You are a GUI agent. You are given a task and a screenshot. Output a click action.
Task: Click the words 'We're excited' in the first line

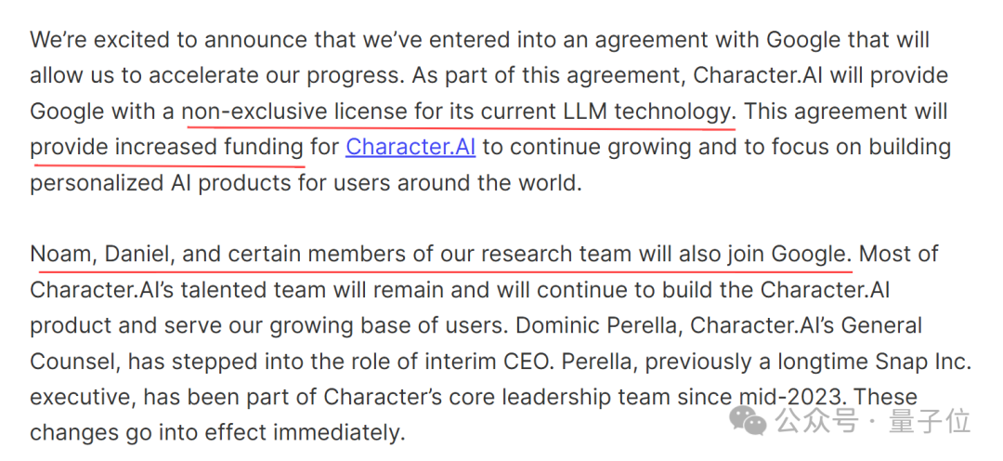[x=99, y=40]
